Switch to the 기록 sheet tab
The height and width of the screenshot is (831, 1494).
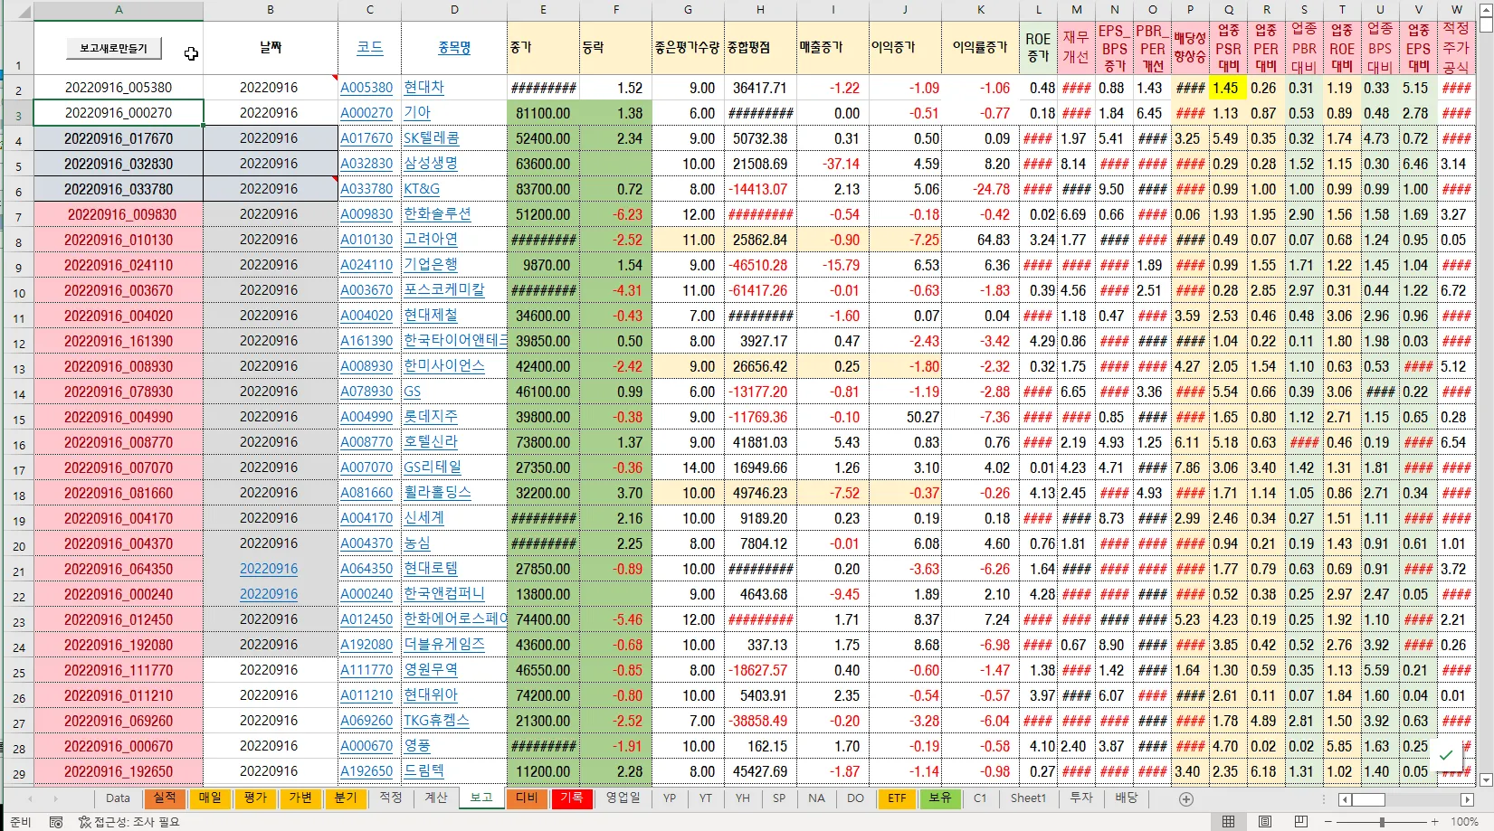click(x=571, y=798)
